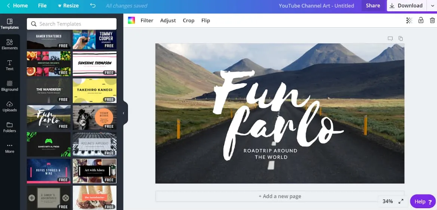Select the Text tool in sidebar

(10, 65)
